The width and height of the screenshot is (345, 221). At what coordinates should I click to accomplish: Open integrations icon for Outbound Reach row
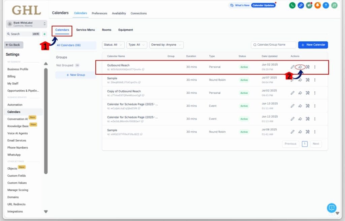click(x=308, y=67)
